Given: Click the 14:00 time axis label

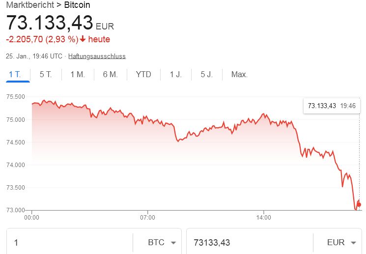Looking at the screenshot, I should [264, 217].
